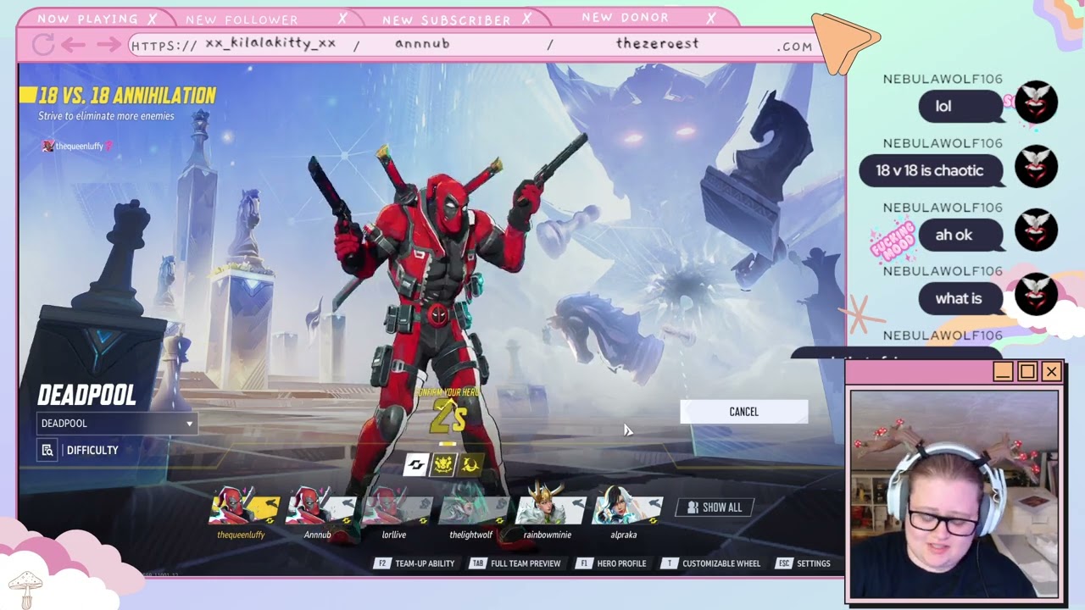Screen dimensions: 1085x610
Task: Open Team-Up Ability info
Action: pyautogui.click(x=415, y=563)
